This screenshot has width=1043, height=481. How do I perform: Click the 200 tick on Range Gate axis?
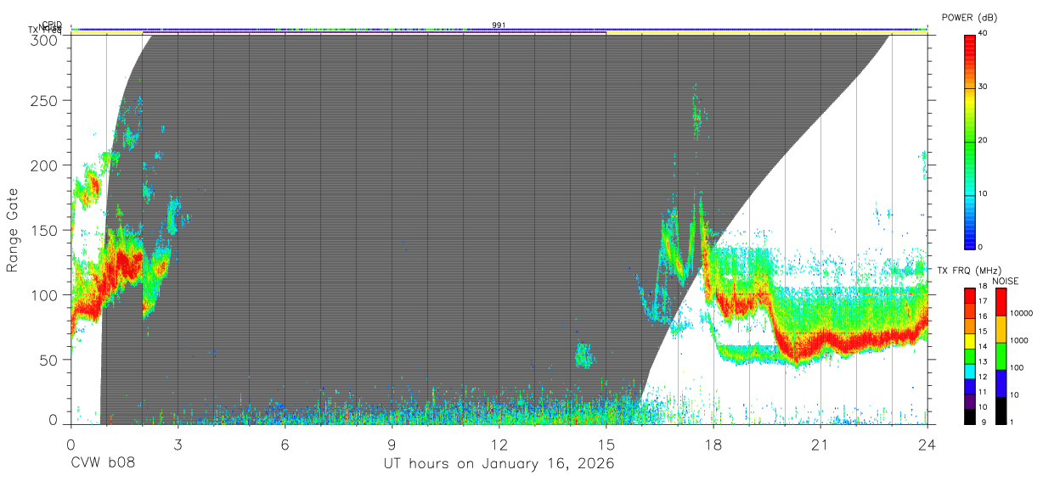pos(45,165)
